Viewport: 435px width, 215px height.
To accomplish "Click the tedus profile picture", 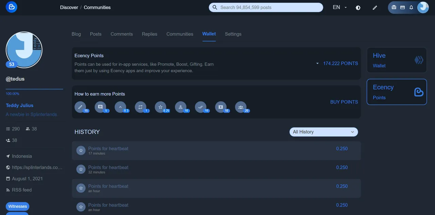I will click(24, 50).
